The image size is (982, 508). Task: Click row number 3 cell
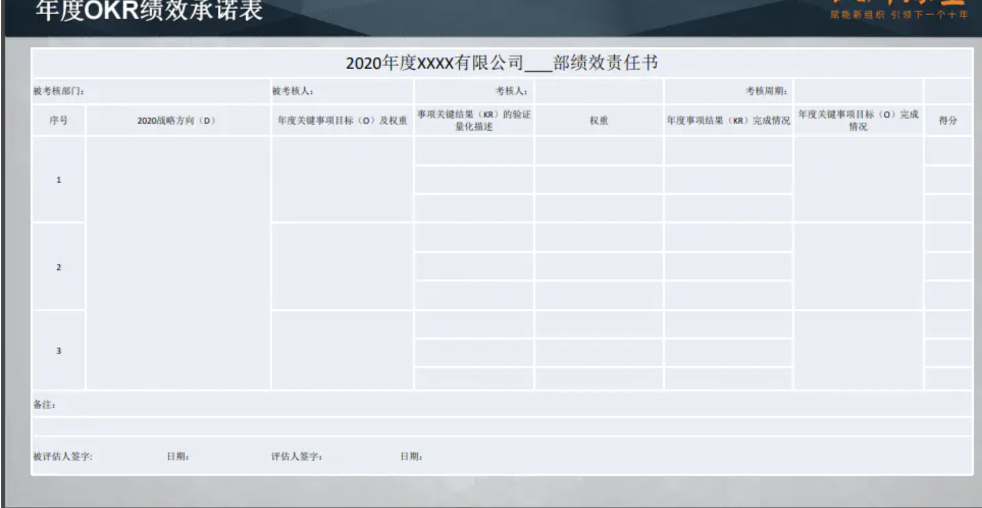tap(58, 351)
